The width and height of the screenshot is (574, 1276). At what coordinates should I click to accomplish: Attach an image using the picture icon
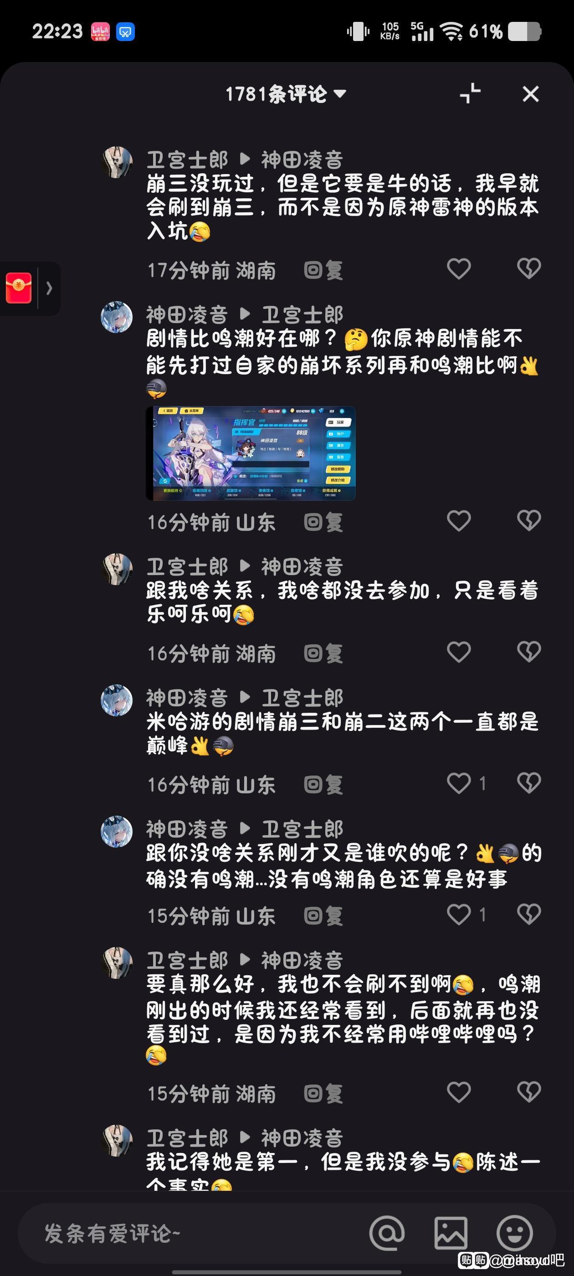coord(451,1233)
